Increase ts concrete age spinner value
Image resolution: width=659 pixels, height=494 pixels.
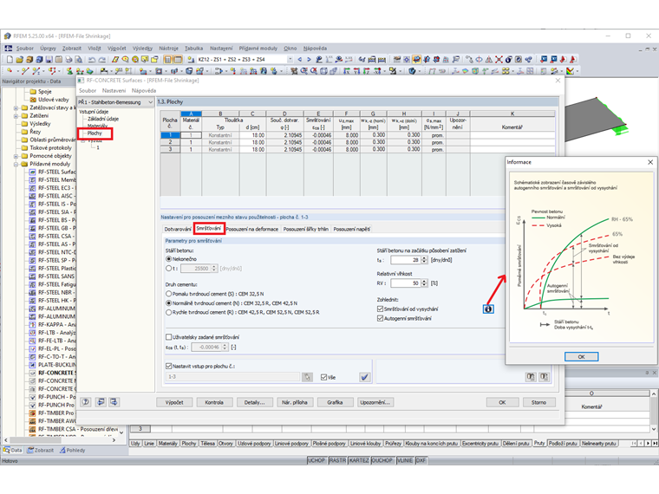[x=424, y=258]
